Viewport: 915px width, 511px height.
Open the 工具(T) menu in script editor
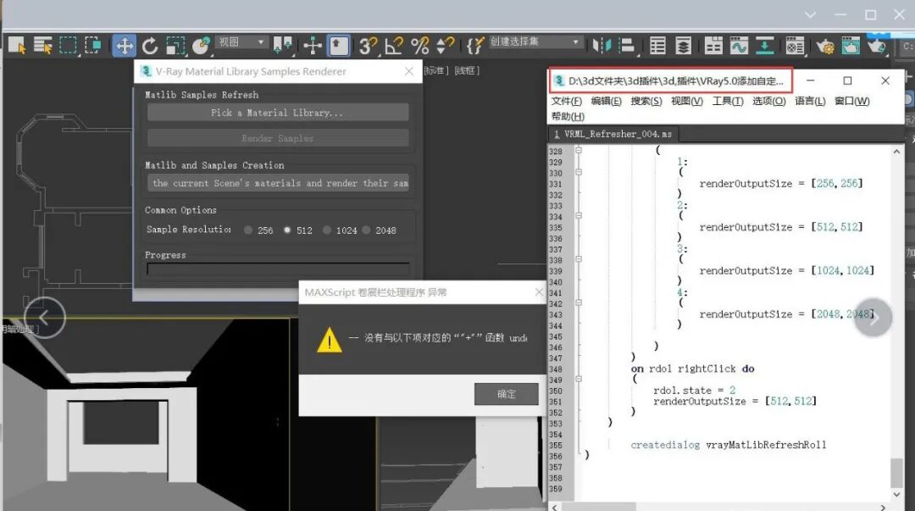(728, 101)
